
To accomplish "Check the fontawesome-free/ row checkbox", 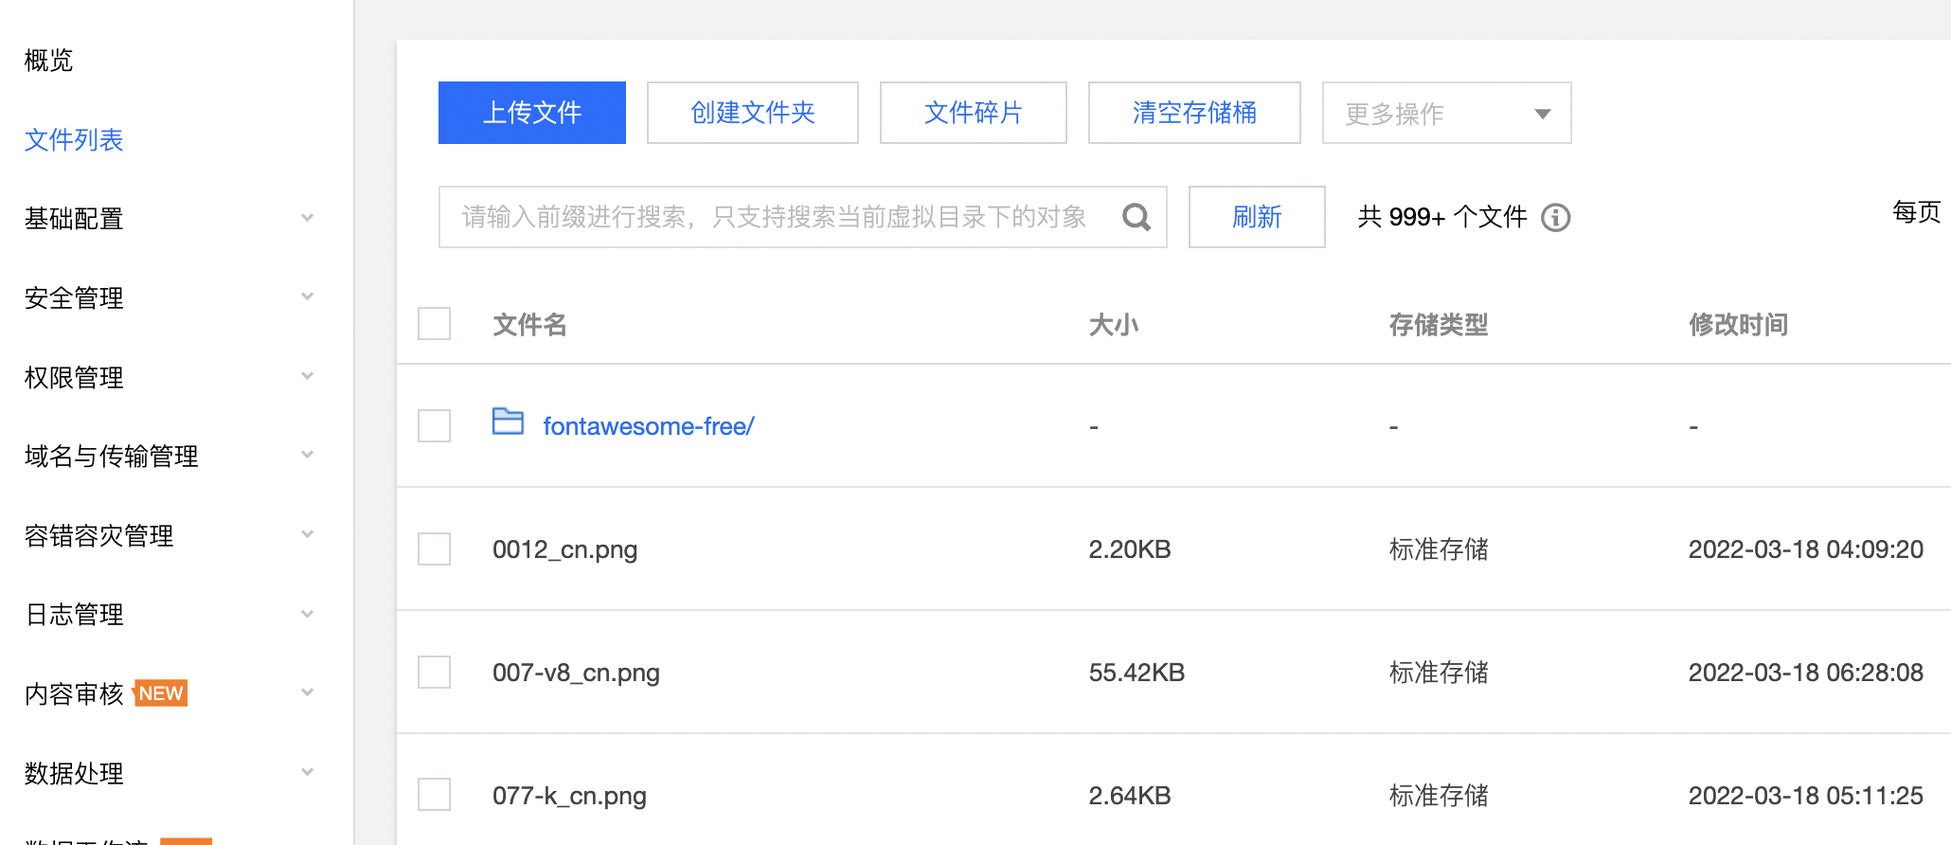I will (435, 425).
